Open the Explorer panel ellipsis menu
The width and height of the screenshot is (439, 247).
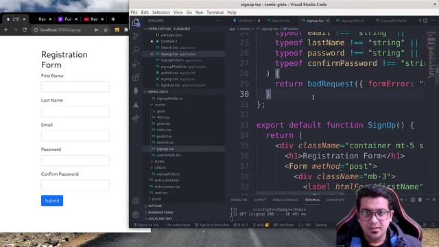(x=218, y=21)
